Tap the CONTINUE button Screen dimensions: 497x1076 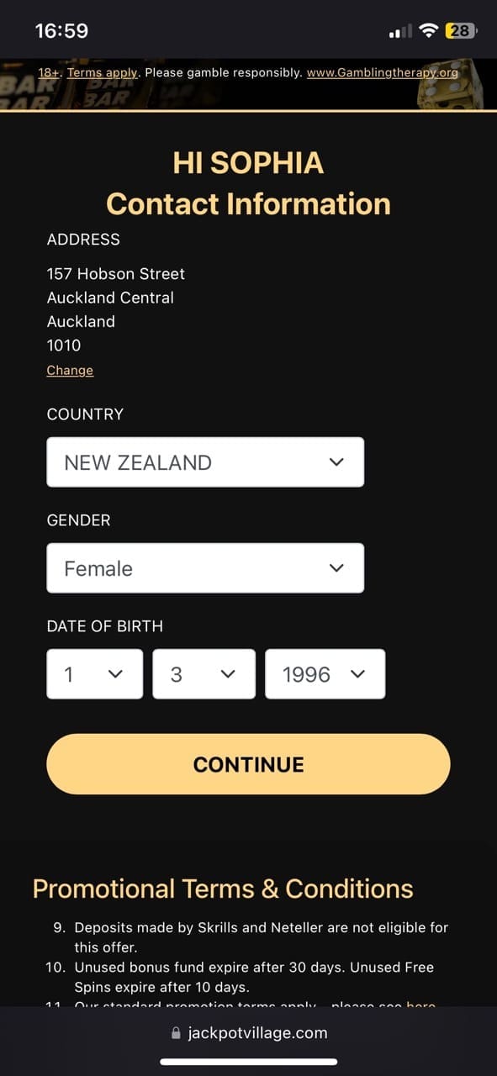click(x=248, y=764)
